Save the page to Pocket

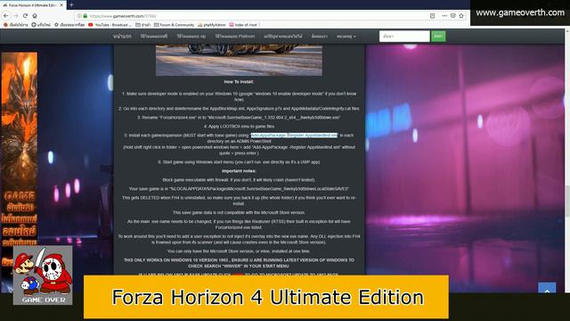[453, 16]
